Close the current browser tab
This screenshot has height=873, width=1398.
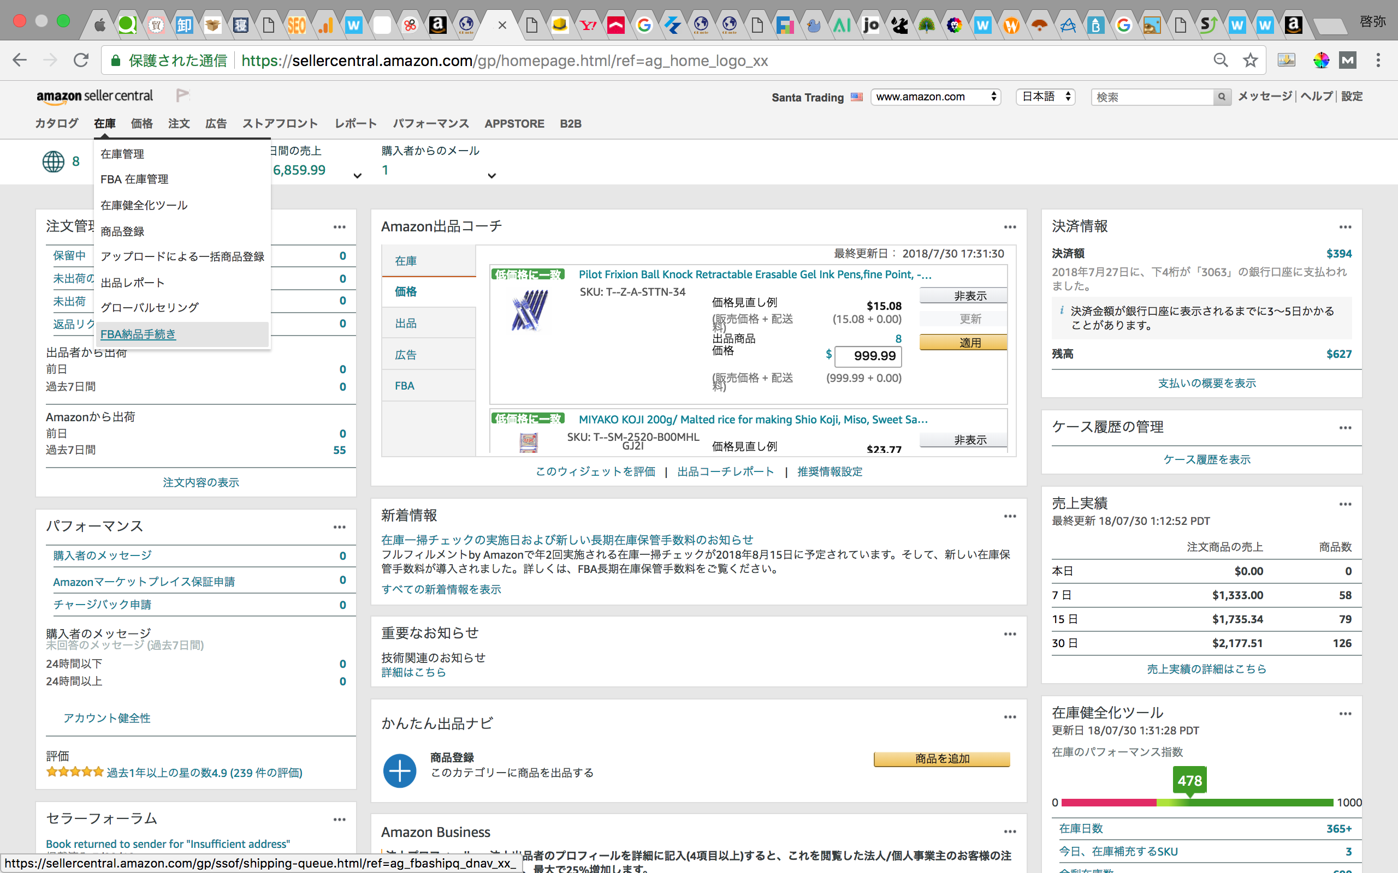click(502, 26)
